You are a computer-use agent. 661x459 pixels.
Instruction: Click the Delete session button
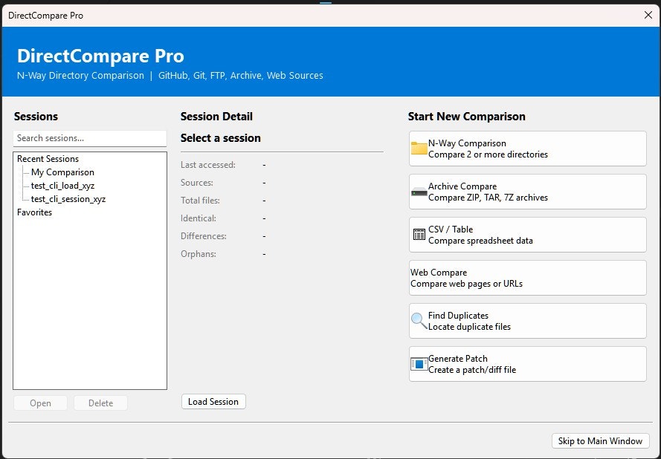tap(101, 403)
